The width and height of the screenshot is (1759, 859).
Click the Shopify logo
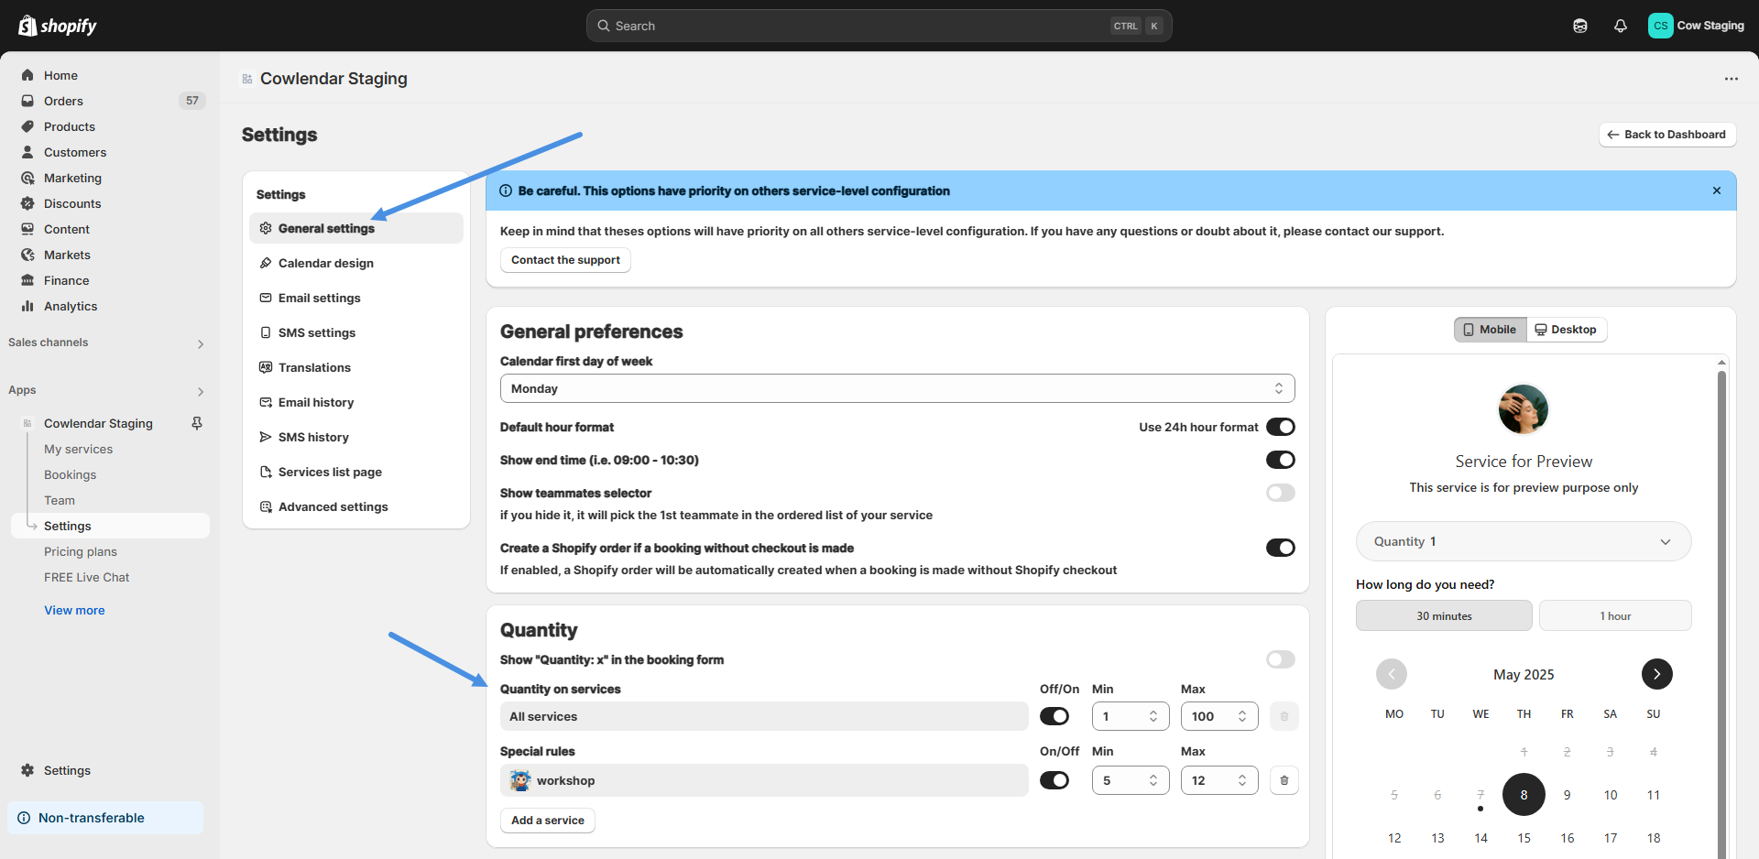coord(58,26)
